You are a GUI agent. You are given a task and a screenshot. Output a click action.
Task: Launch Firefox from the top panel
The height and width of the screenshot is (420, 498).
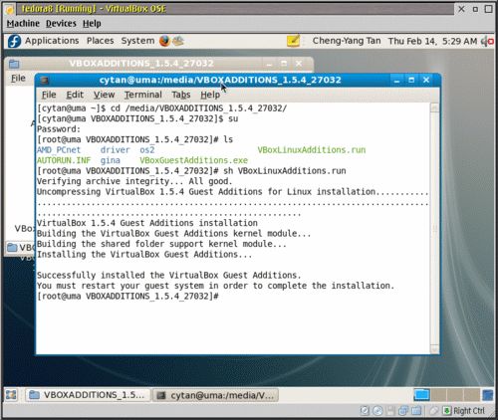(164, 41)
